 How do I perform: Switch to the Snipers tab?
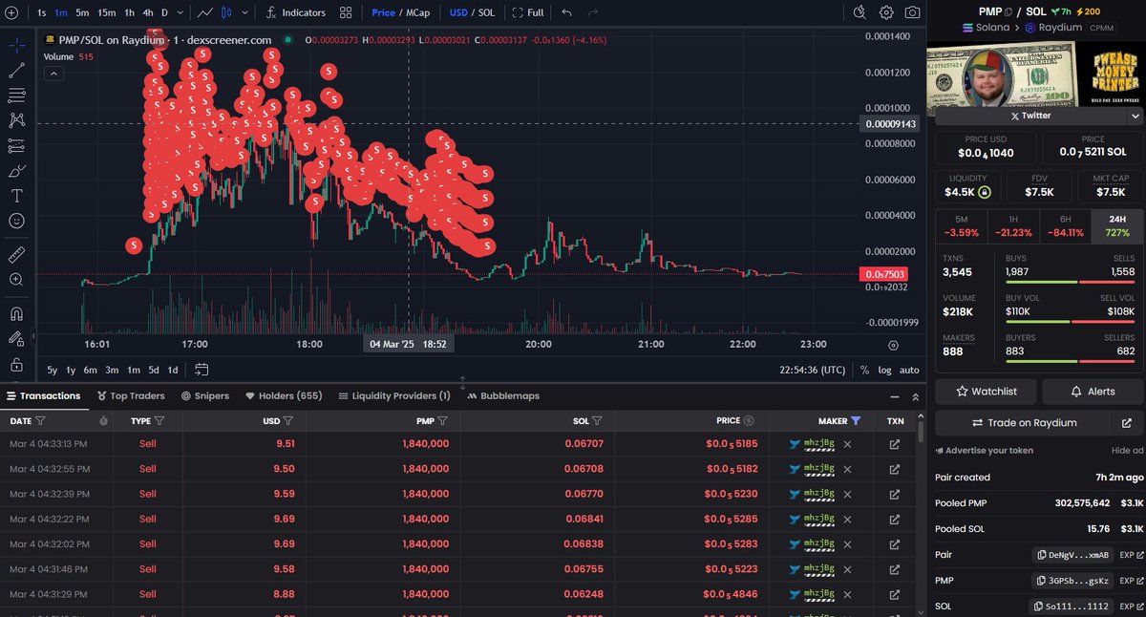click(x=204, y=395)
